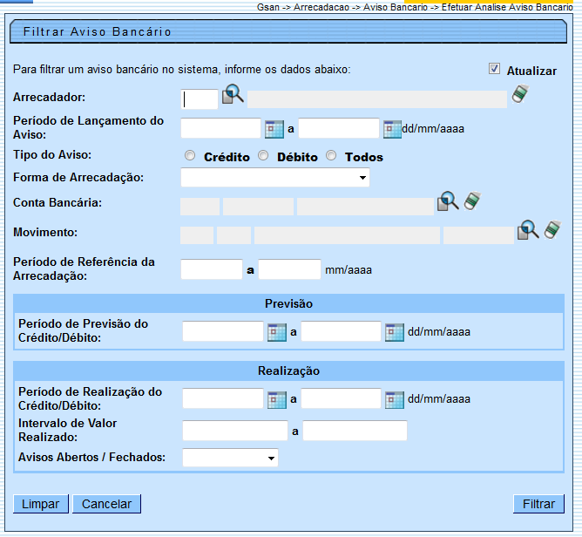582x537 pixels.
Task: Open calendar for Lançamento start date
Action: [274, 129]
